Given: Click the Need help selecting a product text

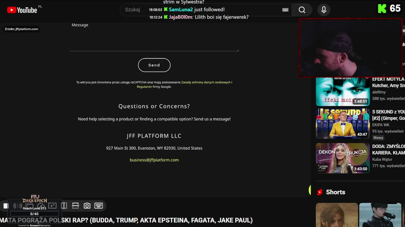Looking at the screenshot, I should coord(154,119).
